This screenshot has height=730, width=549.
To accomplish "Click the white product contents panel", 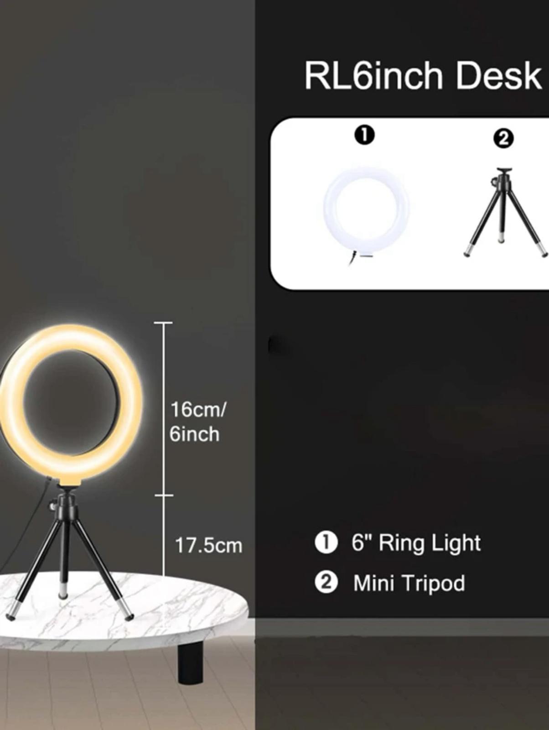I will (x=410, y=203).
